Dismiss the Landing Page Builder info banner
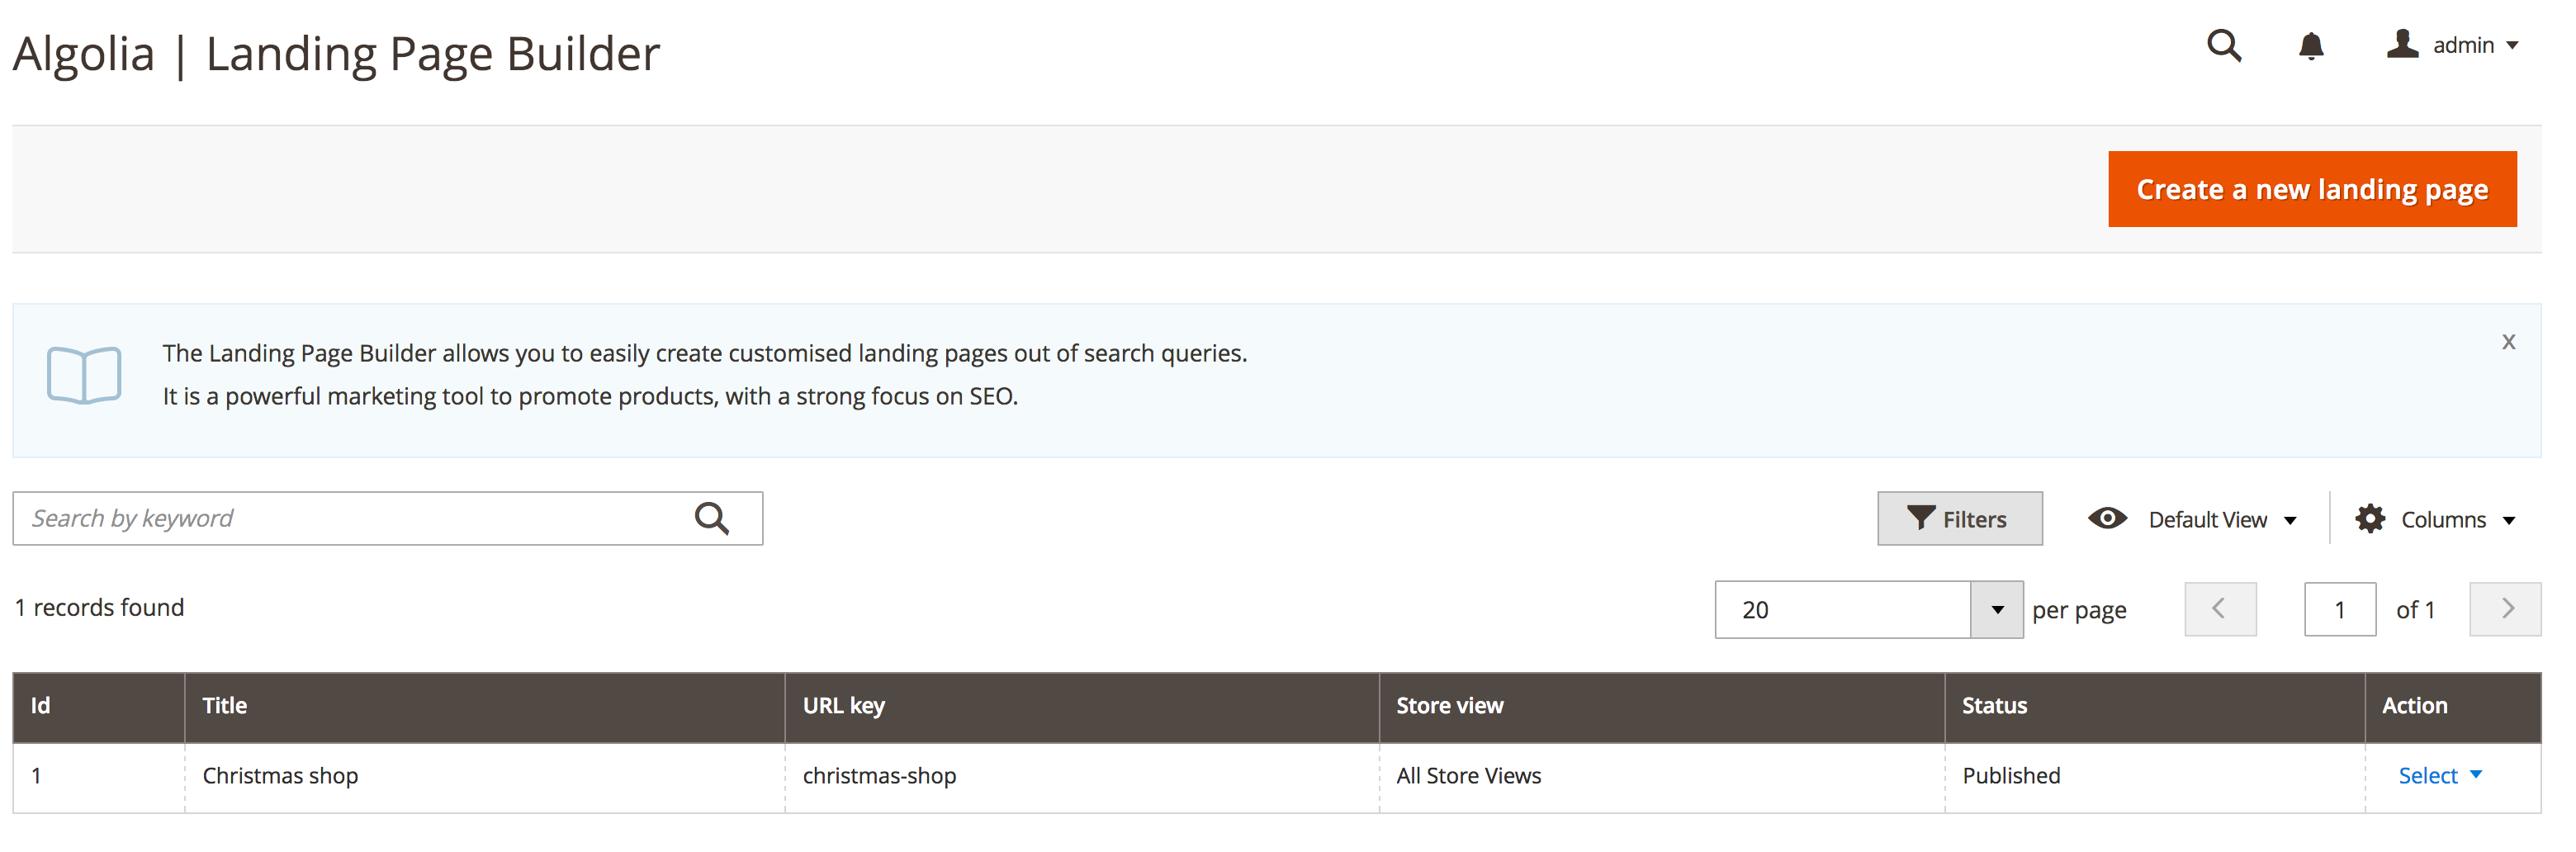Viewport: 2576px width, 852px height. (2509, 341)
